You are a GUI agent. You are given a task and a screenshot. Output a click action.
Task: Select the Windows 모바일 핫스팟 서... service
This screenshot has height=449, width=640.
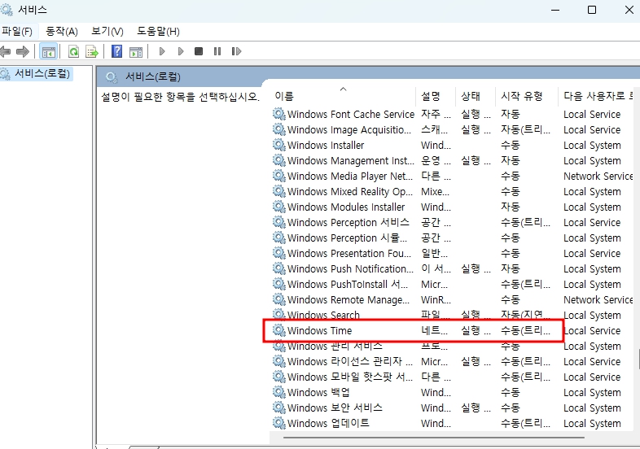point(452,377)
